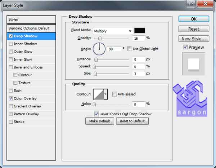This screenshot has width=216, height=168.
Task: Select the Styles entry in list
Action: click(31, 19)
